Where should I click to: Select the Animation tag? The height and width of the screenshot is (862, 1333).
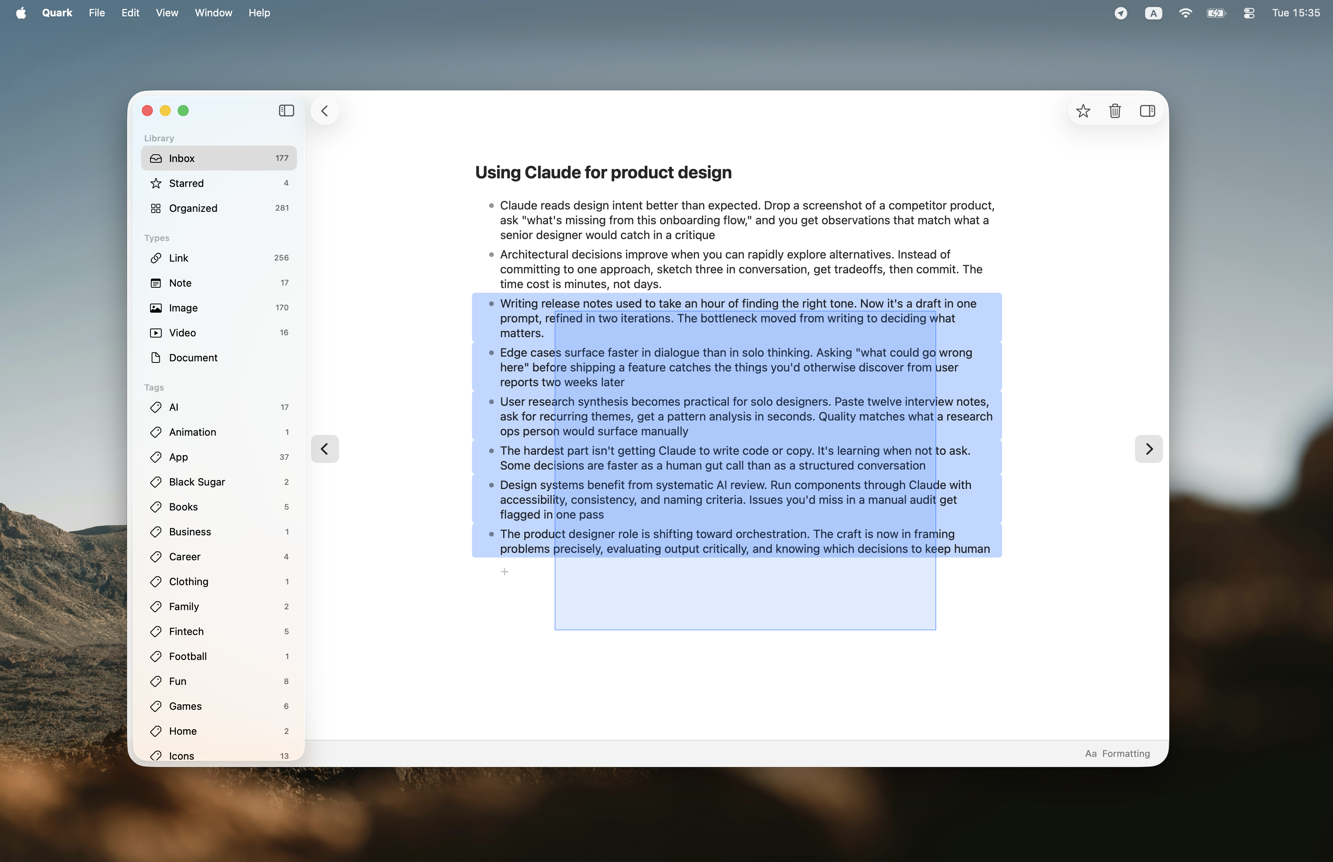point(219,432)
